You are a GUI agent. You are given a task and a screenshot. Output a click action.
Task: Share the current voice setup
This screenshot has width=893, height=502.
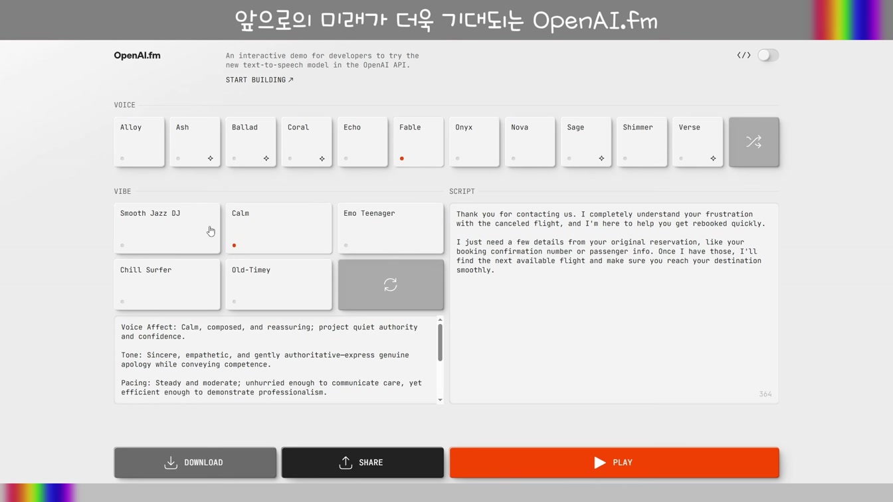(x=362, y=463)
